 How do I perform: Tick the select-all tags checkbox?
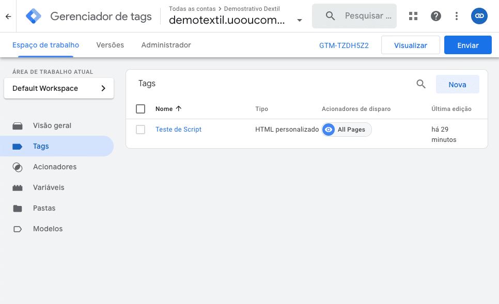[x=141, y=109]
